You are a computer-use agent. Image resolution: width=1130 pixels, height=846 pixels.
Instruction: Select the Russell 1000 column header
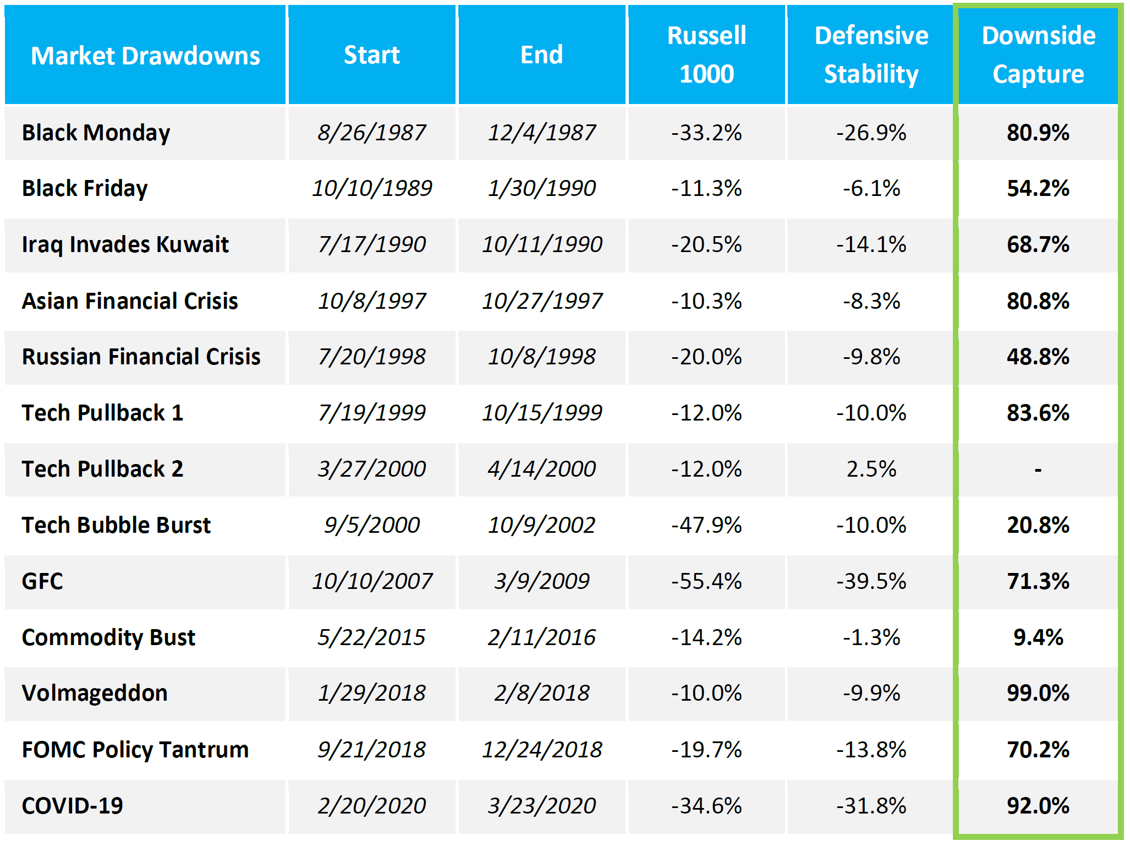coord(706,54)
